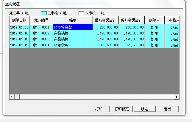Click the 打印 button
The width and height of the screenshot is (192, 122).
pos(99,109)
